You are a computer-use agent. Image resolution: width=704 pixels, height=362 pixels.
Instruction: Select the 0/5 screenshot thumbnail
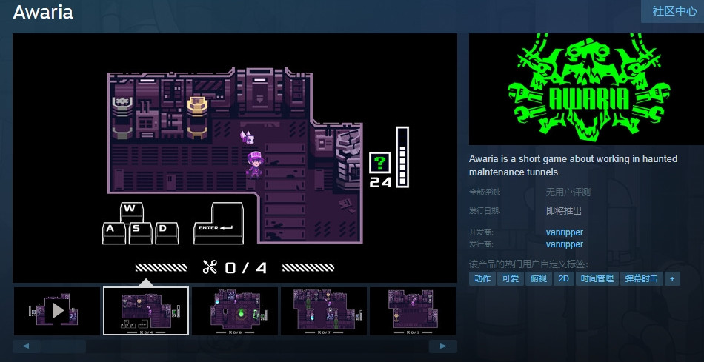coord(413,311)
